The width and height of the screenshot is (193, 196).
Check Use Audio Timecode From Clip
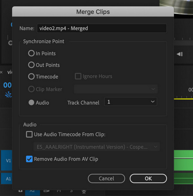coord(29,134)
